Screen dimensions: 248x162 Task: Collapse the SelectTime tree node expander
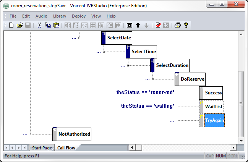[x=104, y=52]
